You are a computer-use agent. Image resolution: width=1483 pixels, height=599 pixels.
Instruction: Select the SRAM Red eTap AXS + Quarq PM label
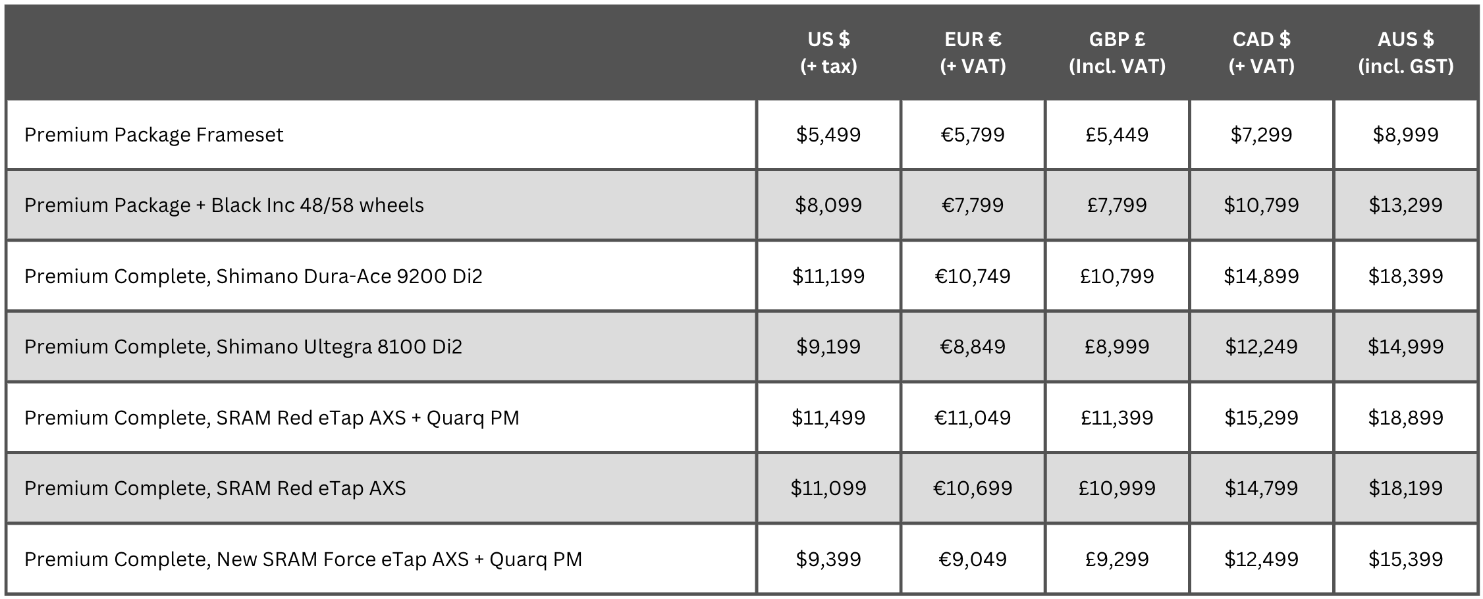pos(271,418)
